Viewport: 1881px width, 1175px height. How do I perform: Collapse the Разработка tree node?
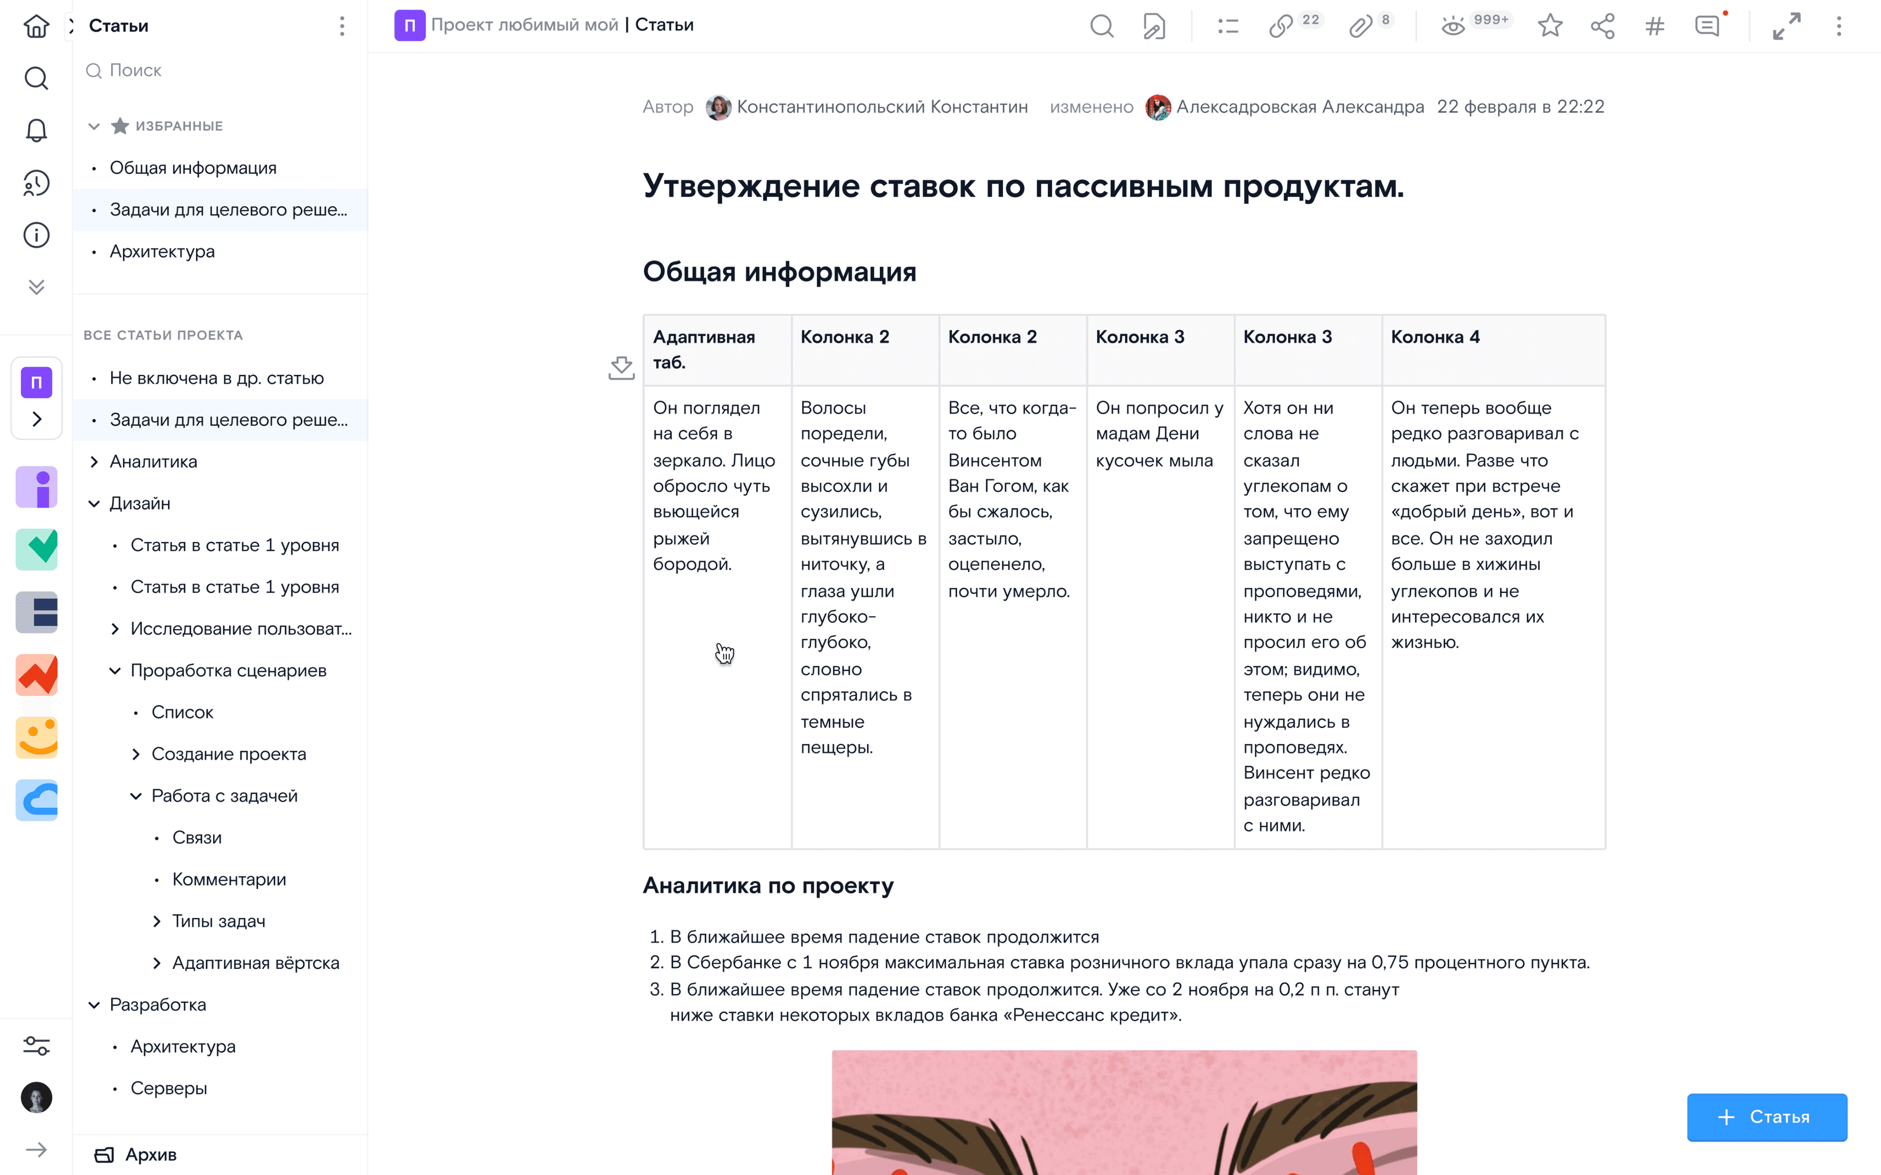click(94, 1005)
